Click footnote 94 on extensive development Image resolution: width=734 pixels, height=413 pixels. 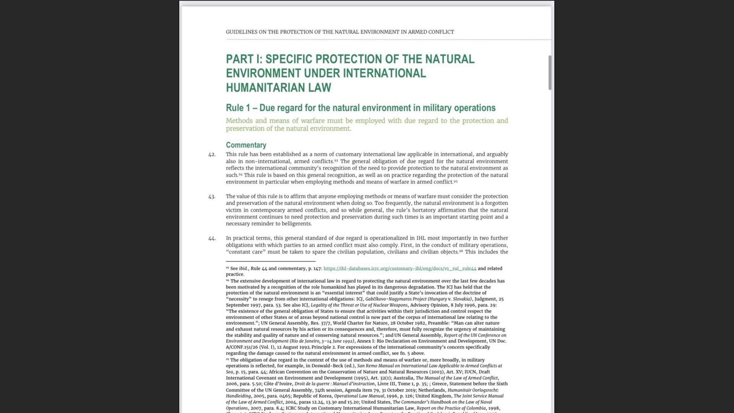366,317
